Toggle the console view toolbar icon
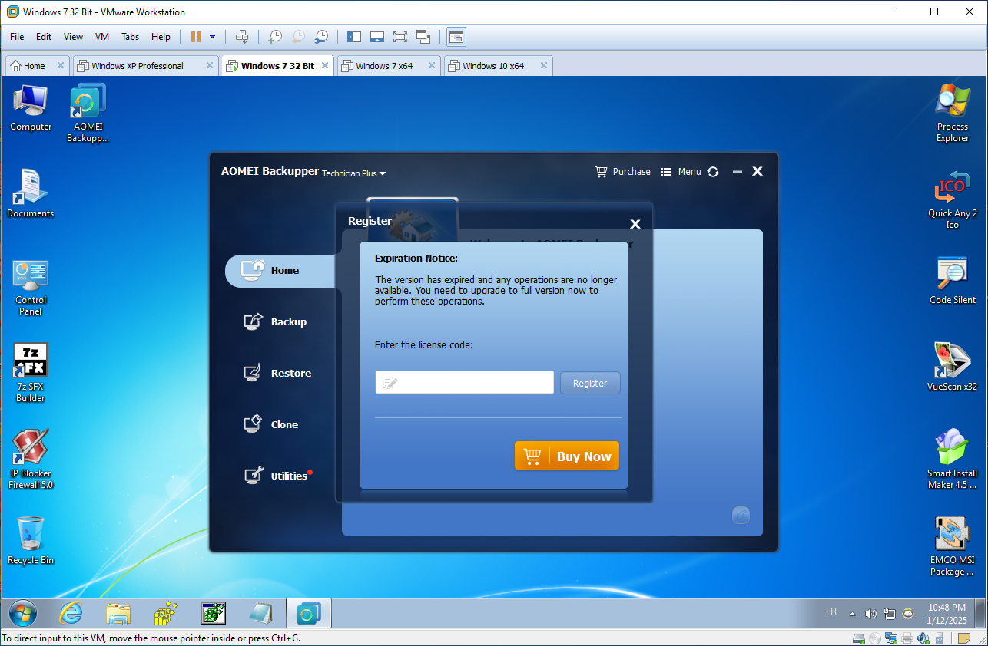The width and height of the screenshot is (988, 646). (x=456, y=37)
